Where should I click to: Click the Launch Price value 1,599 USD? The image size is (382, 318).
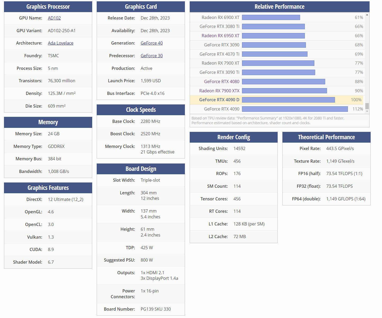click(151, 81)
